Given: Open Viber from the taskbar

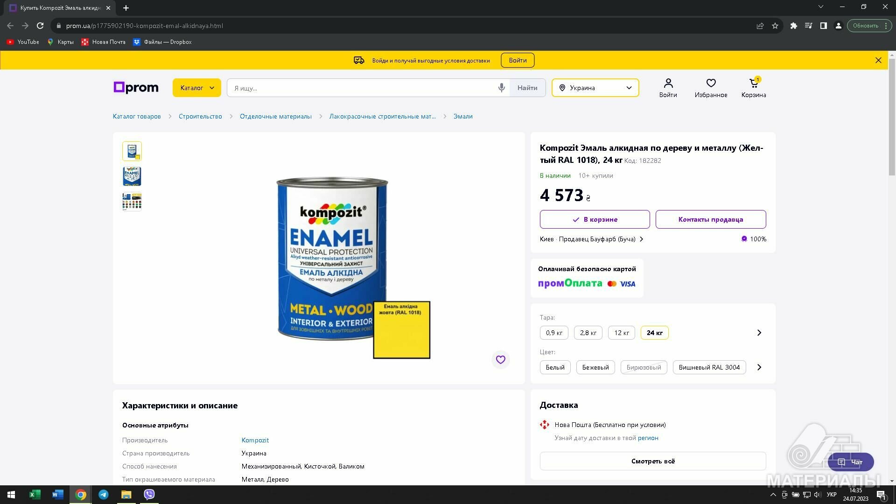Looking at the screenshot, I should click(x=149, y=495).
